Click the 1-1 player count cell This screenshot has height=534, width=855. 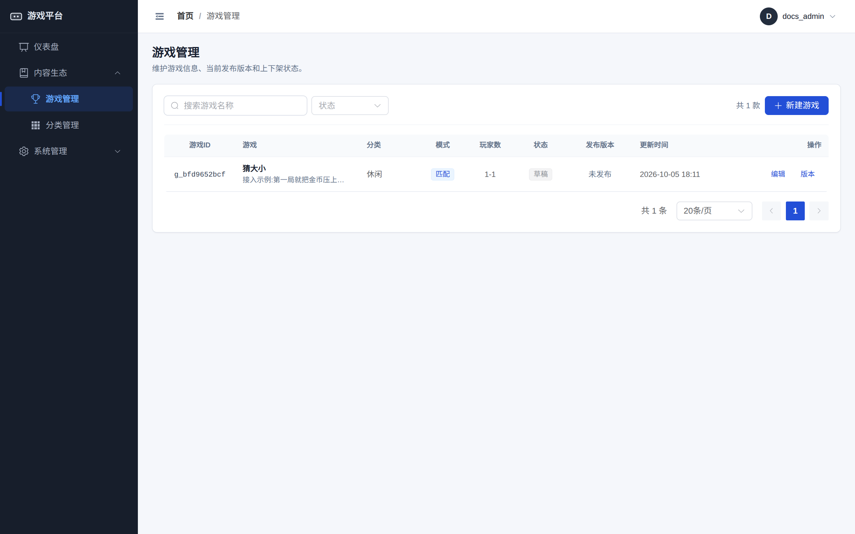pyautogui.click(x=490, y=174)
